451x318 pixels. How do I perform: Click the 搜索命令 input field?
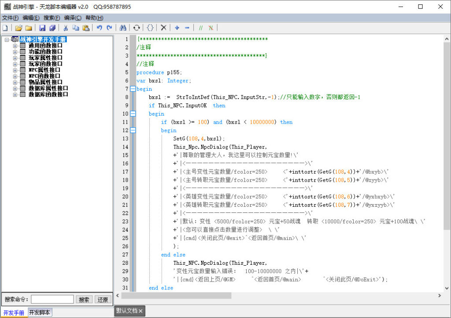[52, 300]
